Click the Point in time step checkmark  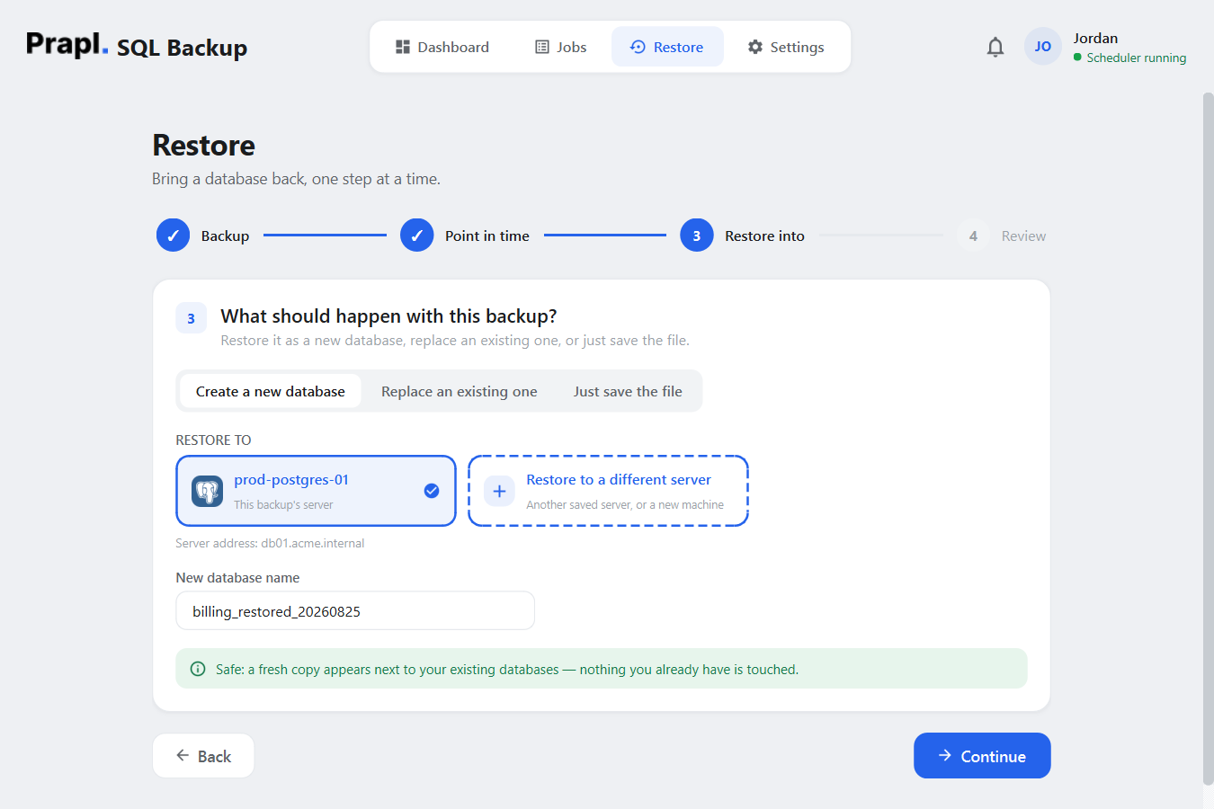point(416,236)
